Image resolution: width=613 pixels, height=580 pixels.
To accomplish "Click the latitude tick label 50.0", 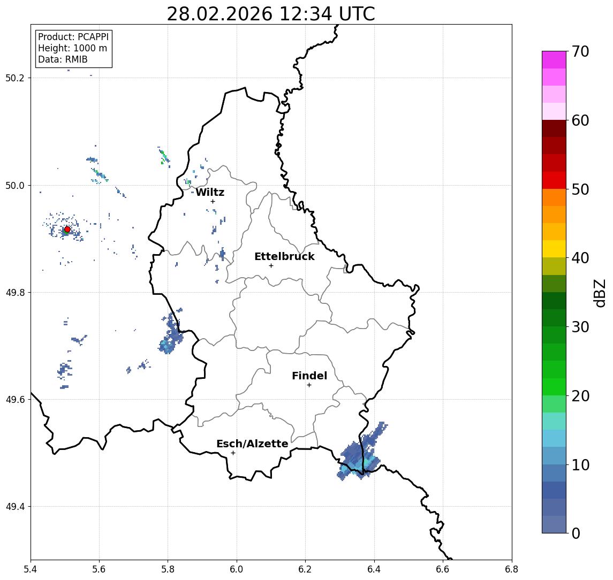I will 15,185.
